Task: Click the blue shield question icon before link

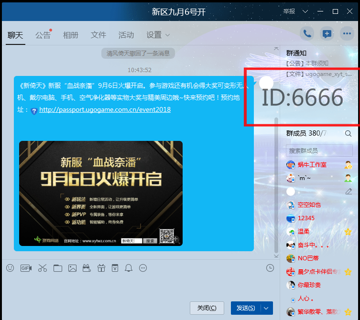Action: point(34,111)
